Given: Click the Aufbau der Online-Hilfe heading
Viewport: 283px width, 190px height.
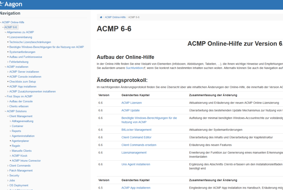Looking at the screenshot, I should pyautogui.click(x=126, y=57).
